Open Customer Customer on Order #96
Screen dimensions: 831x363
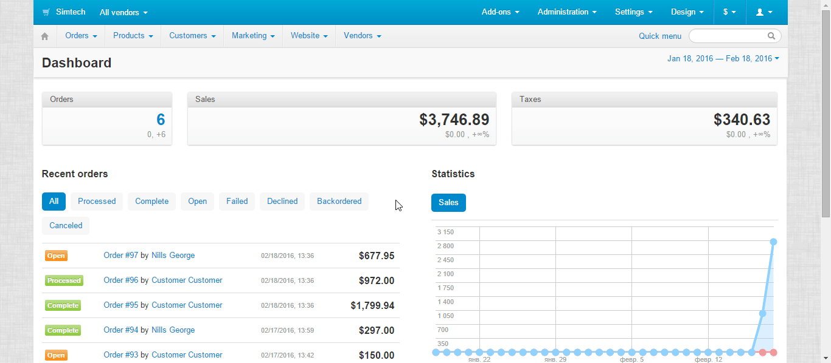pos(187,280)
